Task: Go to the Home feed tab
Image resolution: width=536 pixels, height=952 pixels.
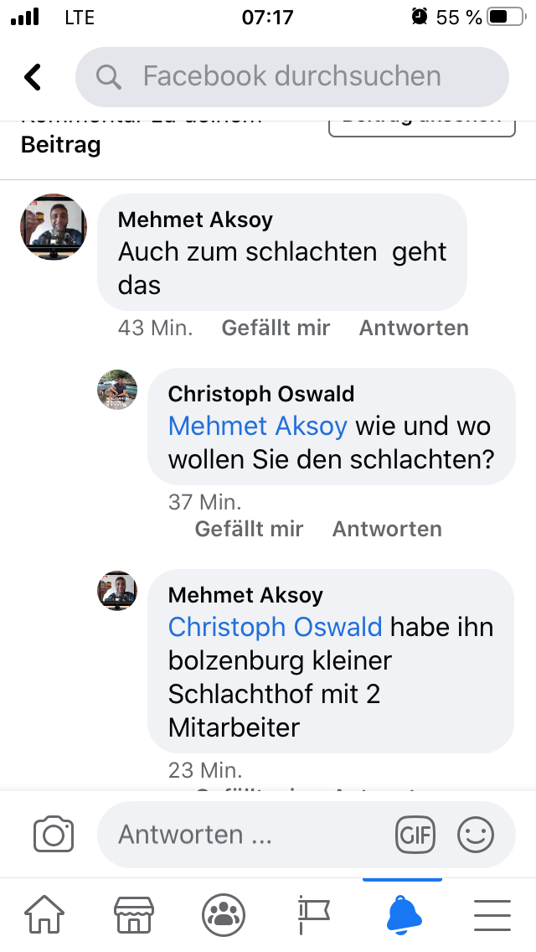Action: [44, 914]
